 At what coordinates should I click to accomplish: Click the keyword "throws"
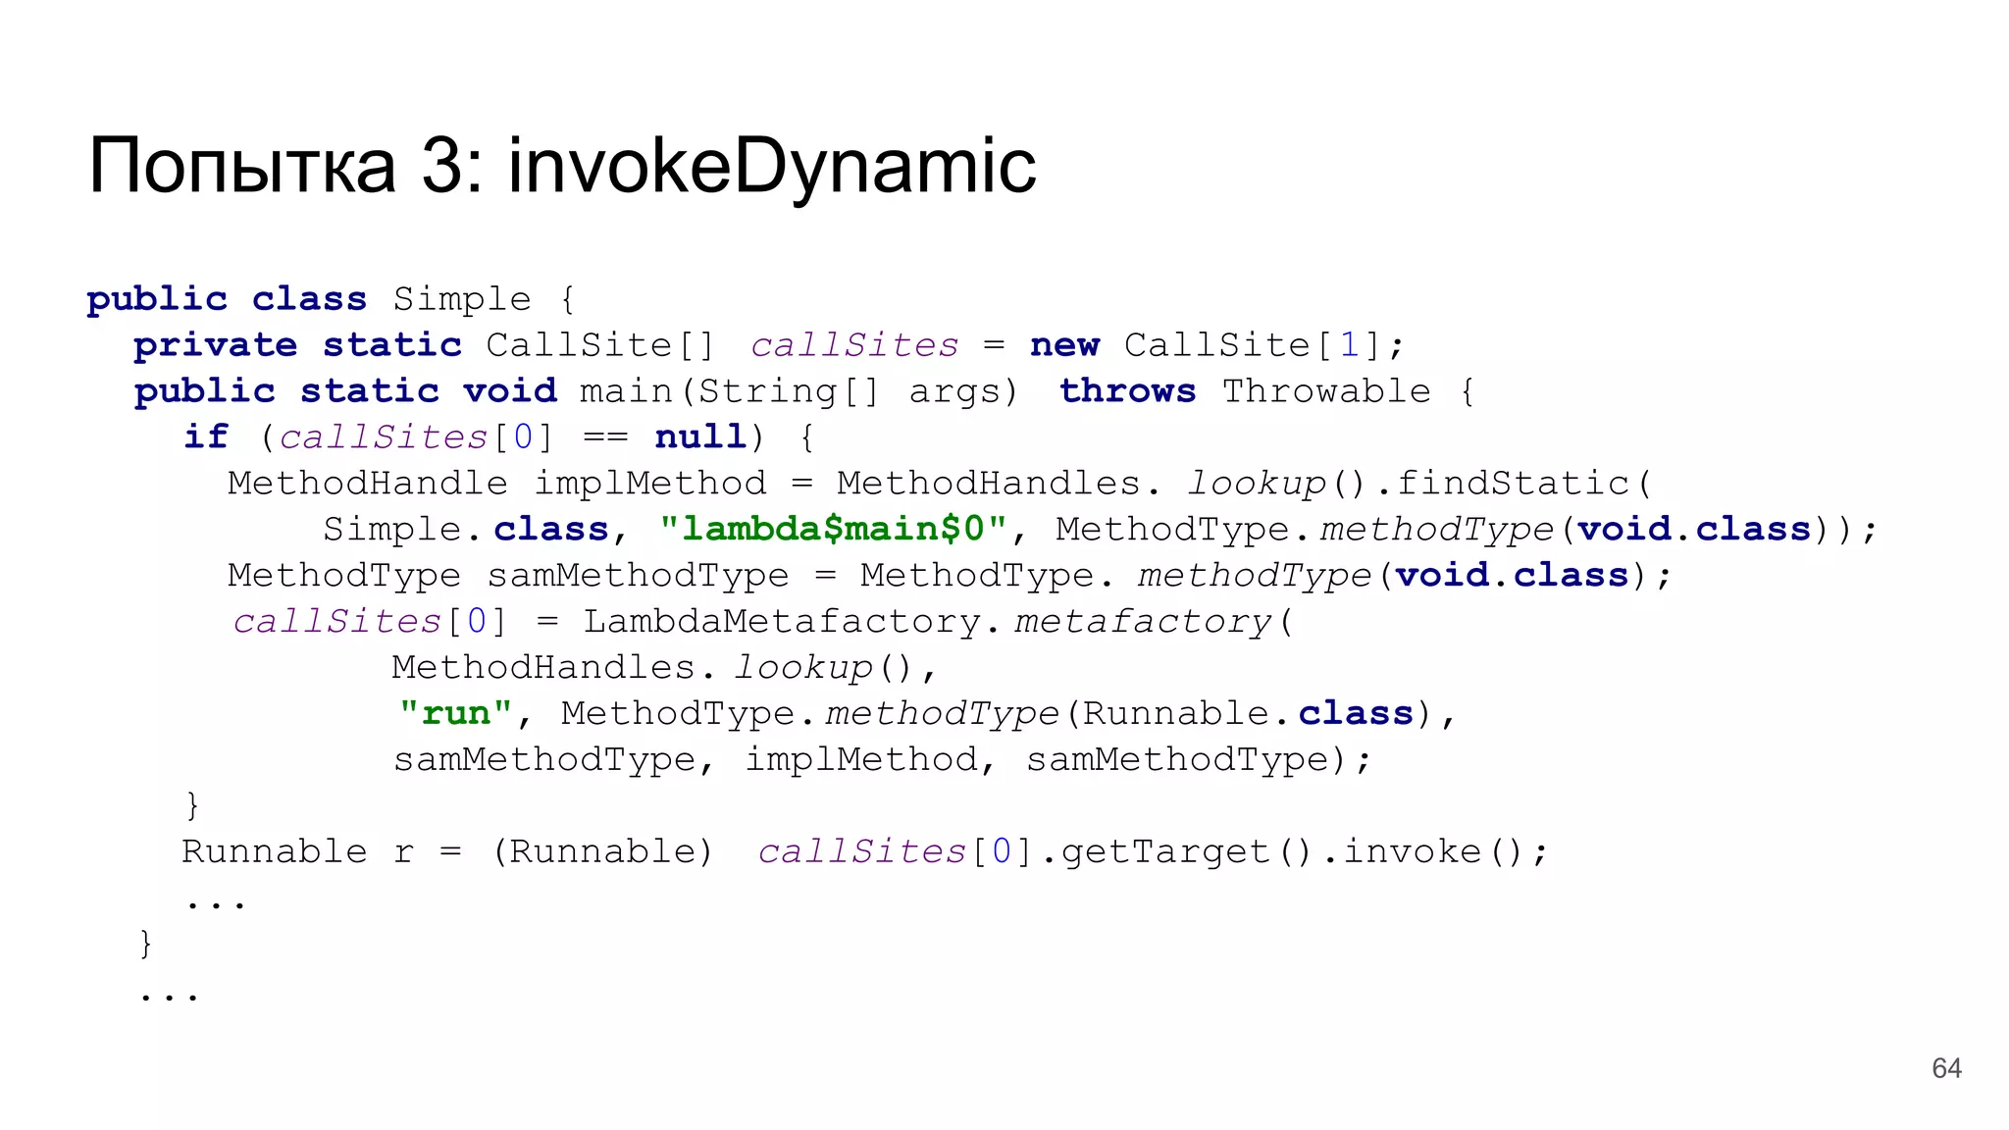point(1127,391)
